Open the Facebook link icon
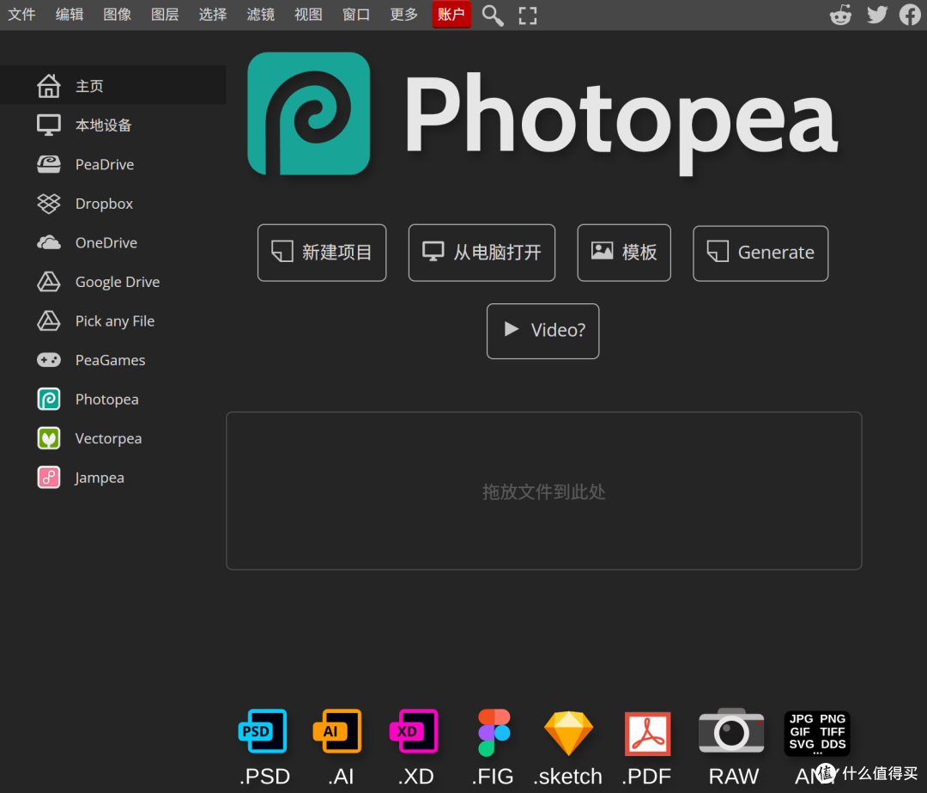927x793 pixels. [911, 15]
